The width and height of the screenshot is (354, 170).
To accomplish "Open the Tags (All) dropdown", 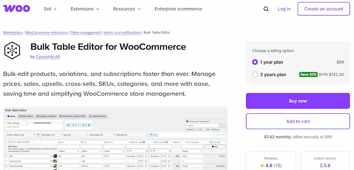I will click(76, 135).
